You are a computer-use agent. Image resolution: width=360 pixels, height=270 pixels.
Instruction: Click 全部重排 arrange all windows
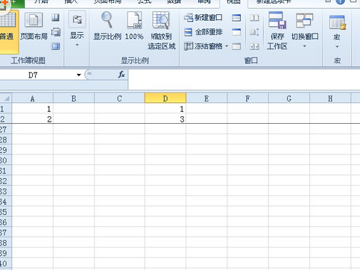coord(203,32)
